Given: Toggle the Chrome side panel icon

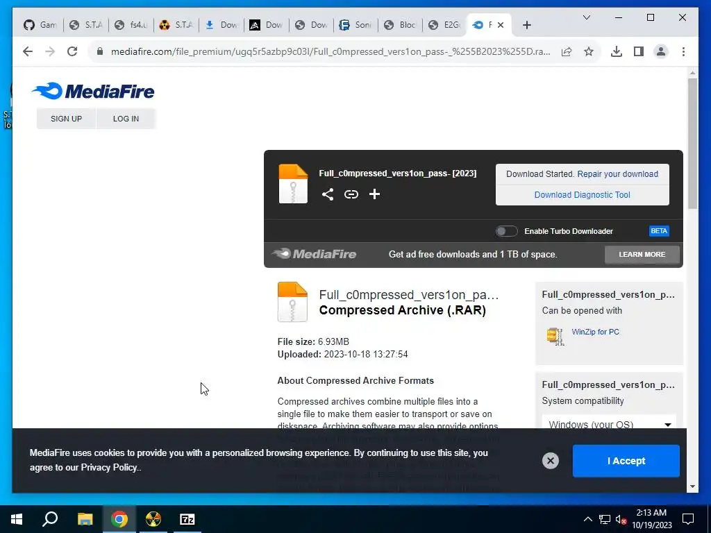Looking at the screenshot, I should pos(639,51).
